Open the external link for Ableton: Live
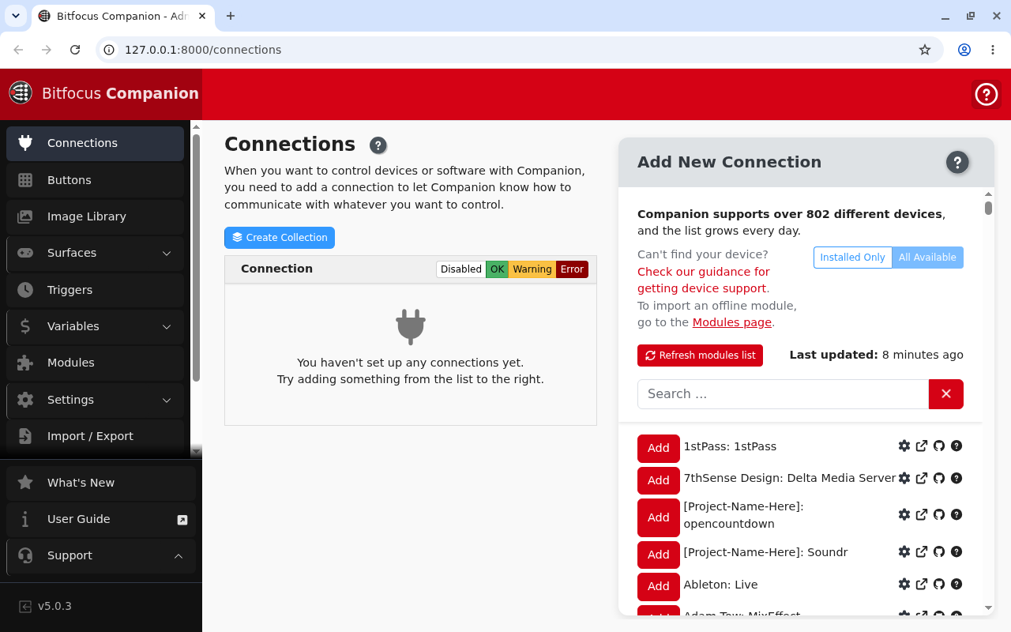This screenshot has height=632, width=1011. [x=922, y=584]
